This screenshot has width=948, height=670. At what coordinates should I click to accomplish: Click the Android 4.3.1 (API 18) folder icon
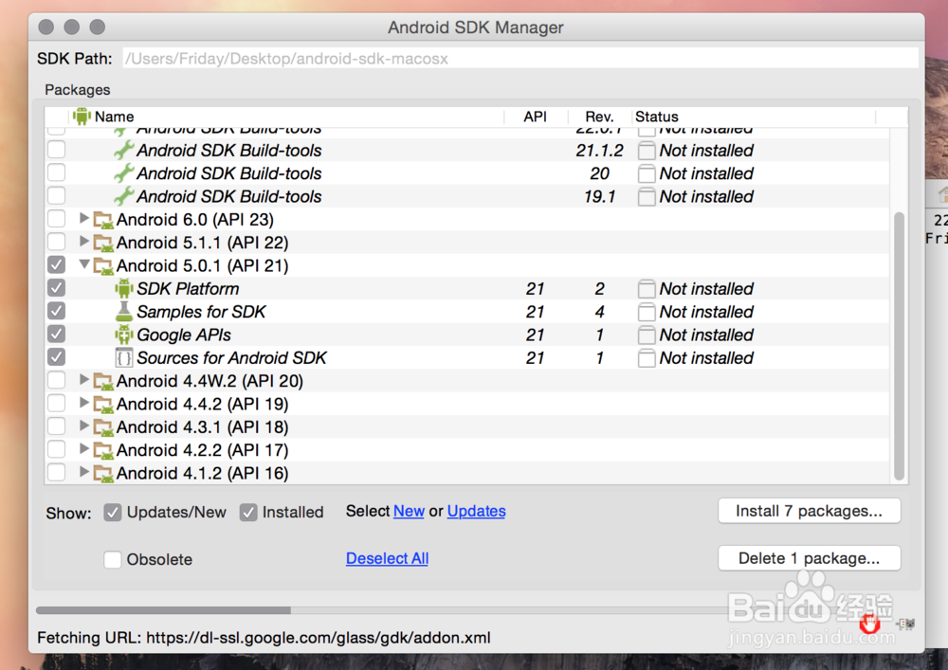click(x=103, y=427)
